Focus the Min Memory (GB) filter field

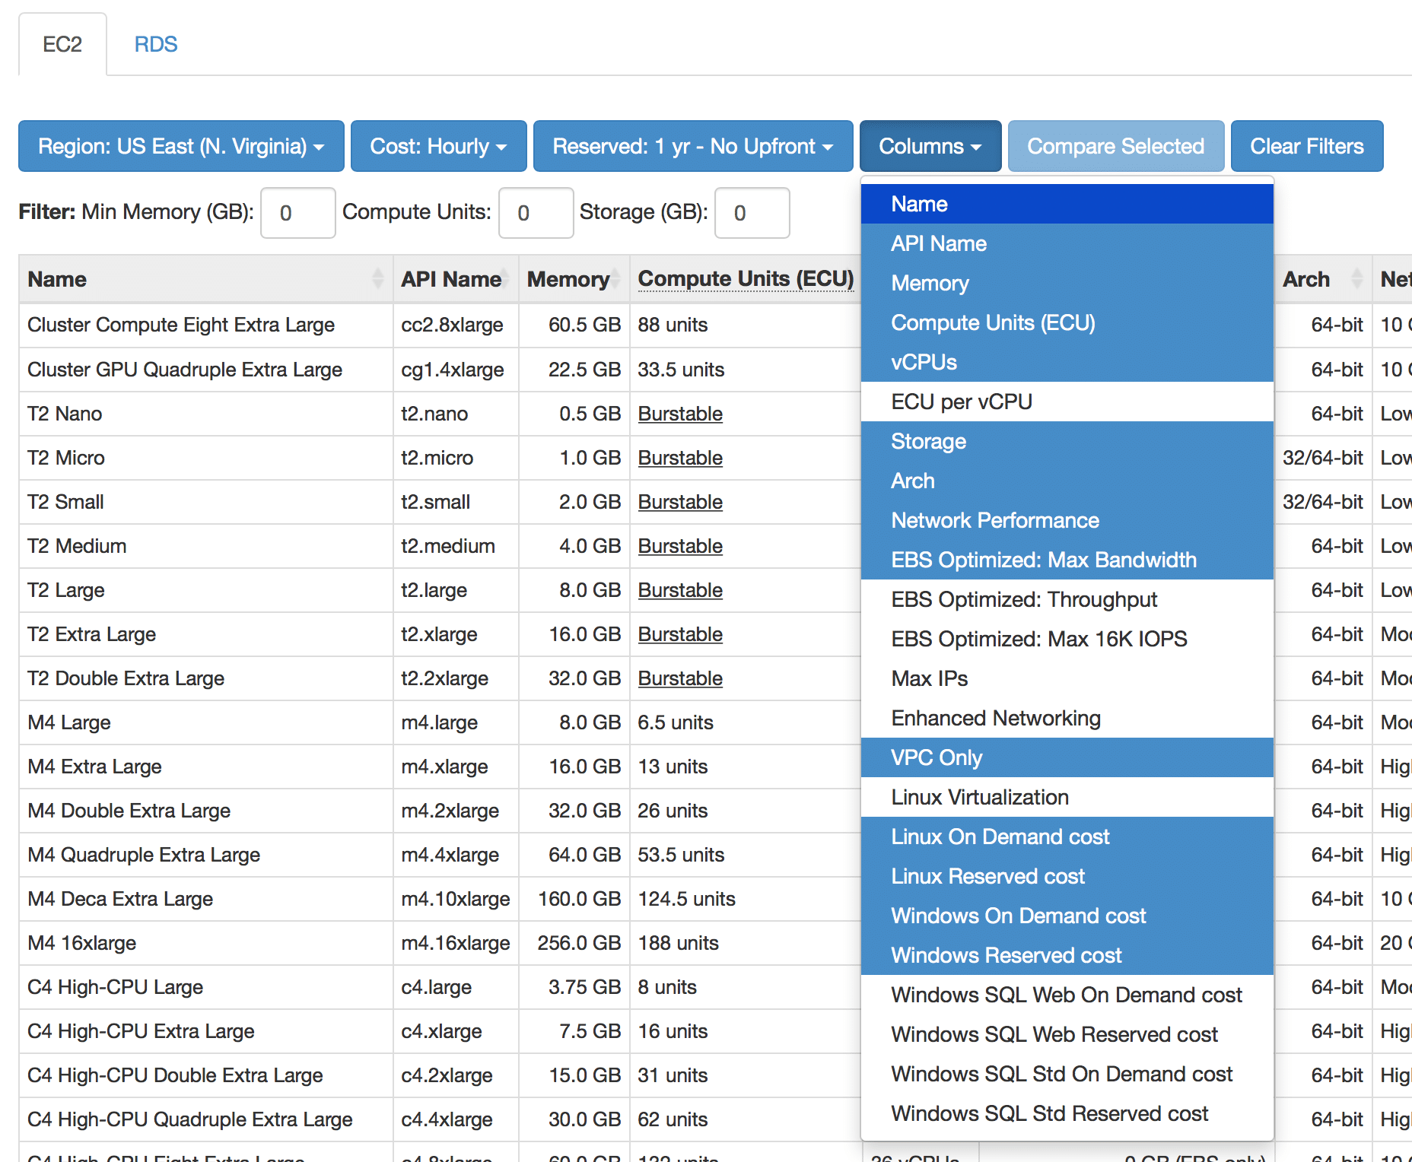click(x=297, y=213)
